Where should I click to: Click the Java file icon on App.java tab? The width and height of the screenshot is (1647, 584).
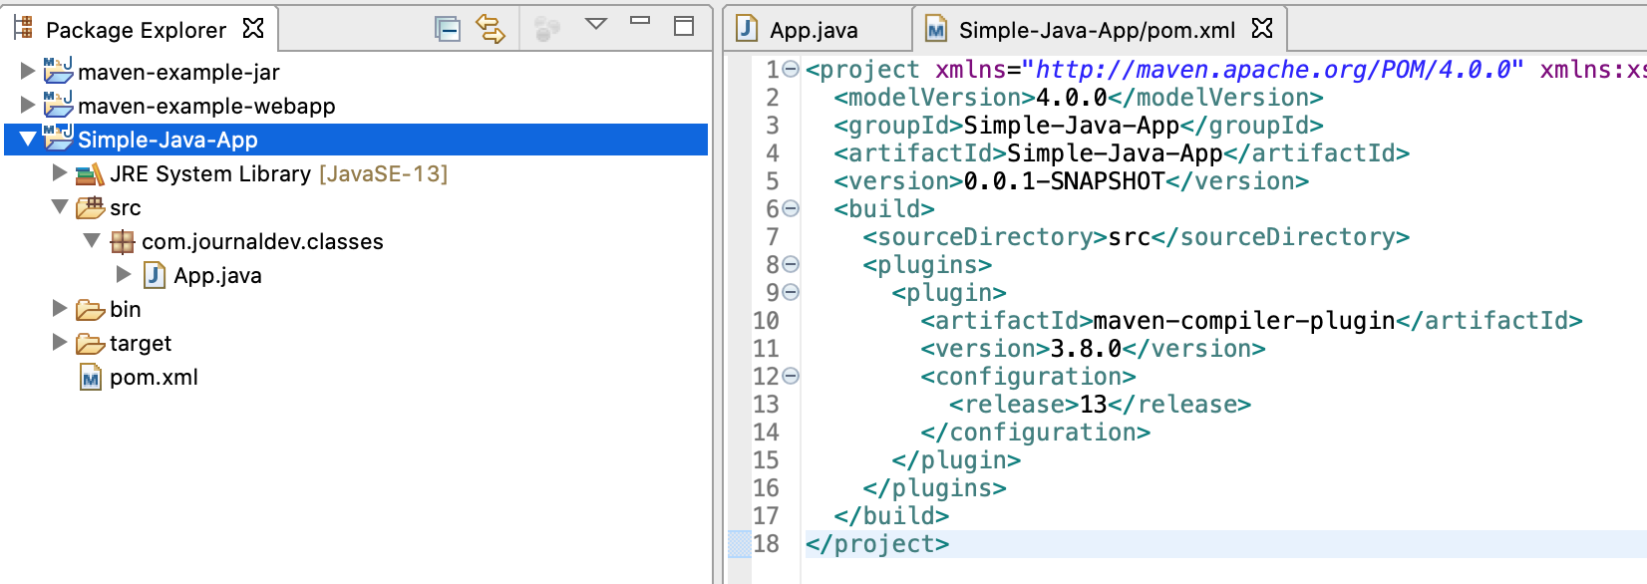(x=747, y=29)
